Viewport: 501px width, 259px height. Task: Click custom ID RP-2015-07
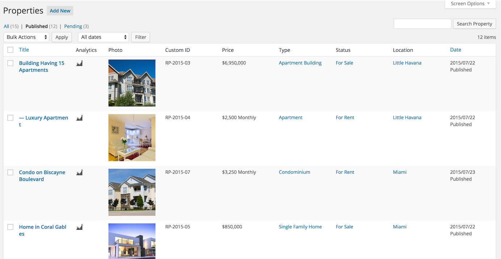pos(177,172)
